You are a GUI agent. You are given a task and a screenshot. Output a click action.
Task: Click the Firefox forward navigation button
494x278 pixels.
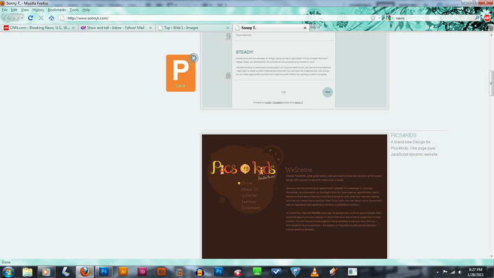[x=15, y=18]
